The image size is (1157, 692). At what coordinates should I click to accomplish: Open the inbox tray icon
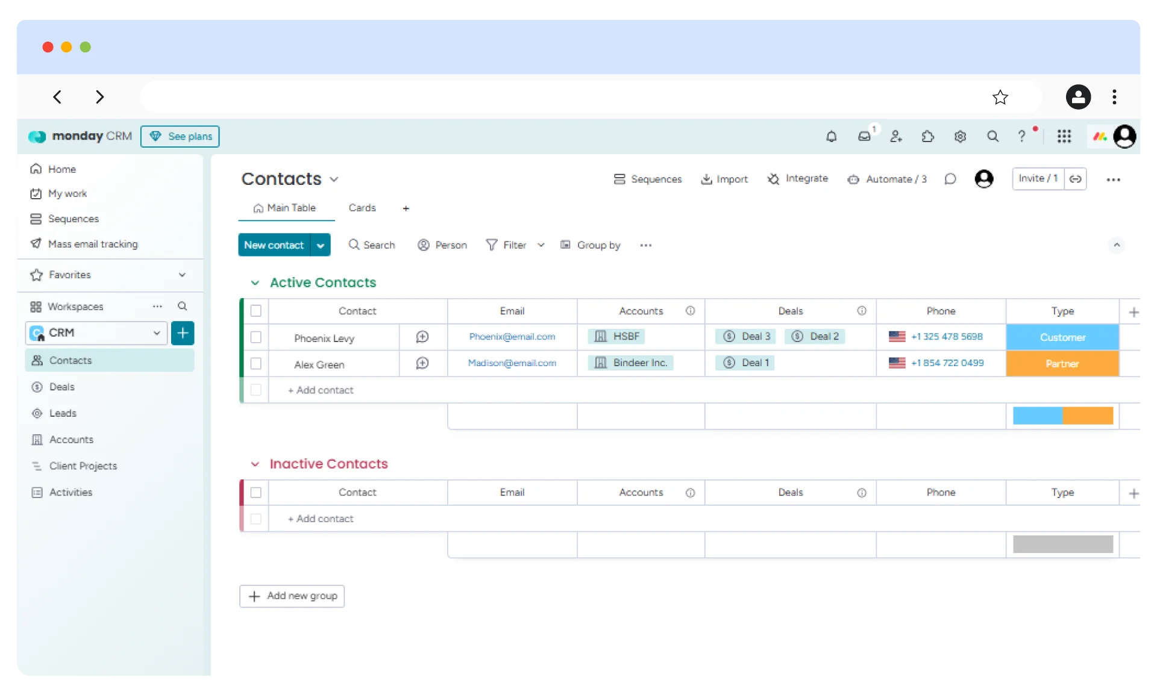(864, 137)
